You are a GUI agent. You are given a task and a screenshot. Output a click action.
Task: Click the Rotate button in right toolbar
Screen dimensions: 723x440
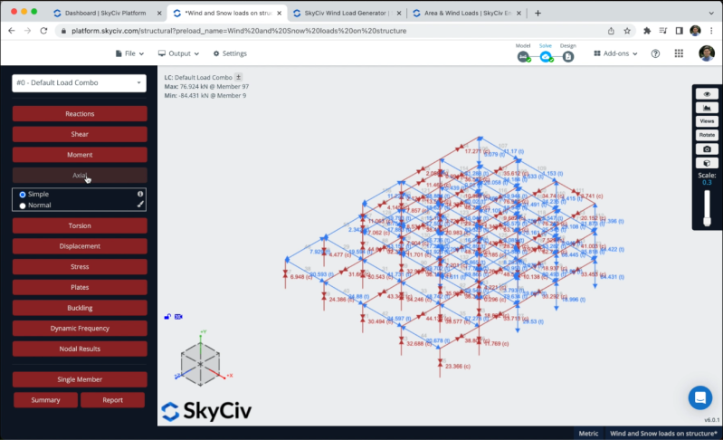tap(707, 135)
